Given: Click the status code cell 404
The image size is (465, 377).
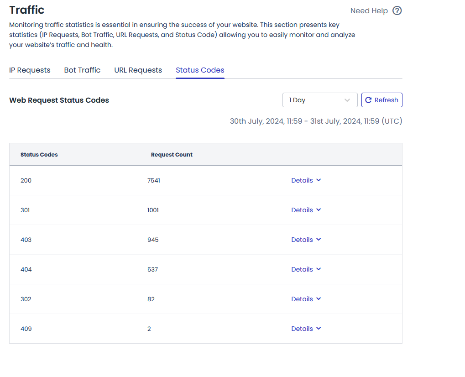Looking at the screenshot, I should [x=26, y=269].
